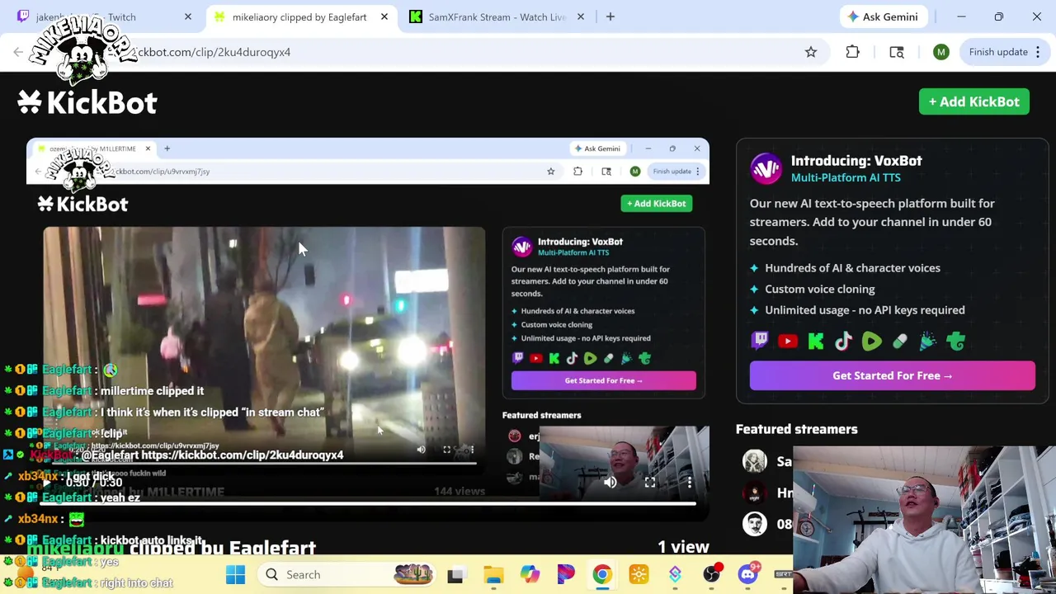1056x594 pixels.
Task: Open the outer clip player more options menu
Action: click(689, 483)
